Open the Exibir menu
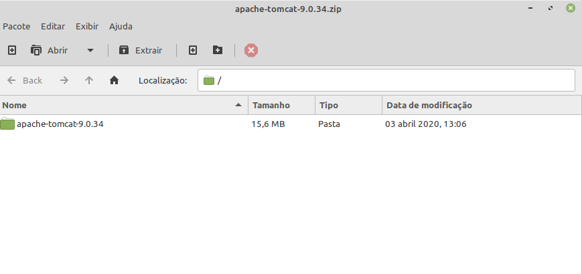582x274 pixels. 87,27
